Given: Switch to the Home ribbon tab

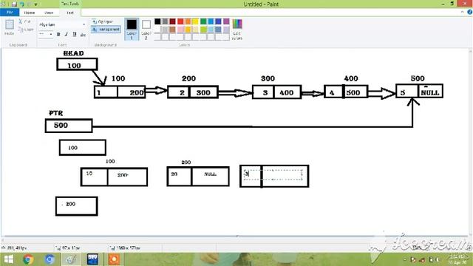Looking at the screenshot, I should coord(30,13).
